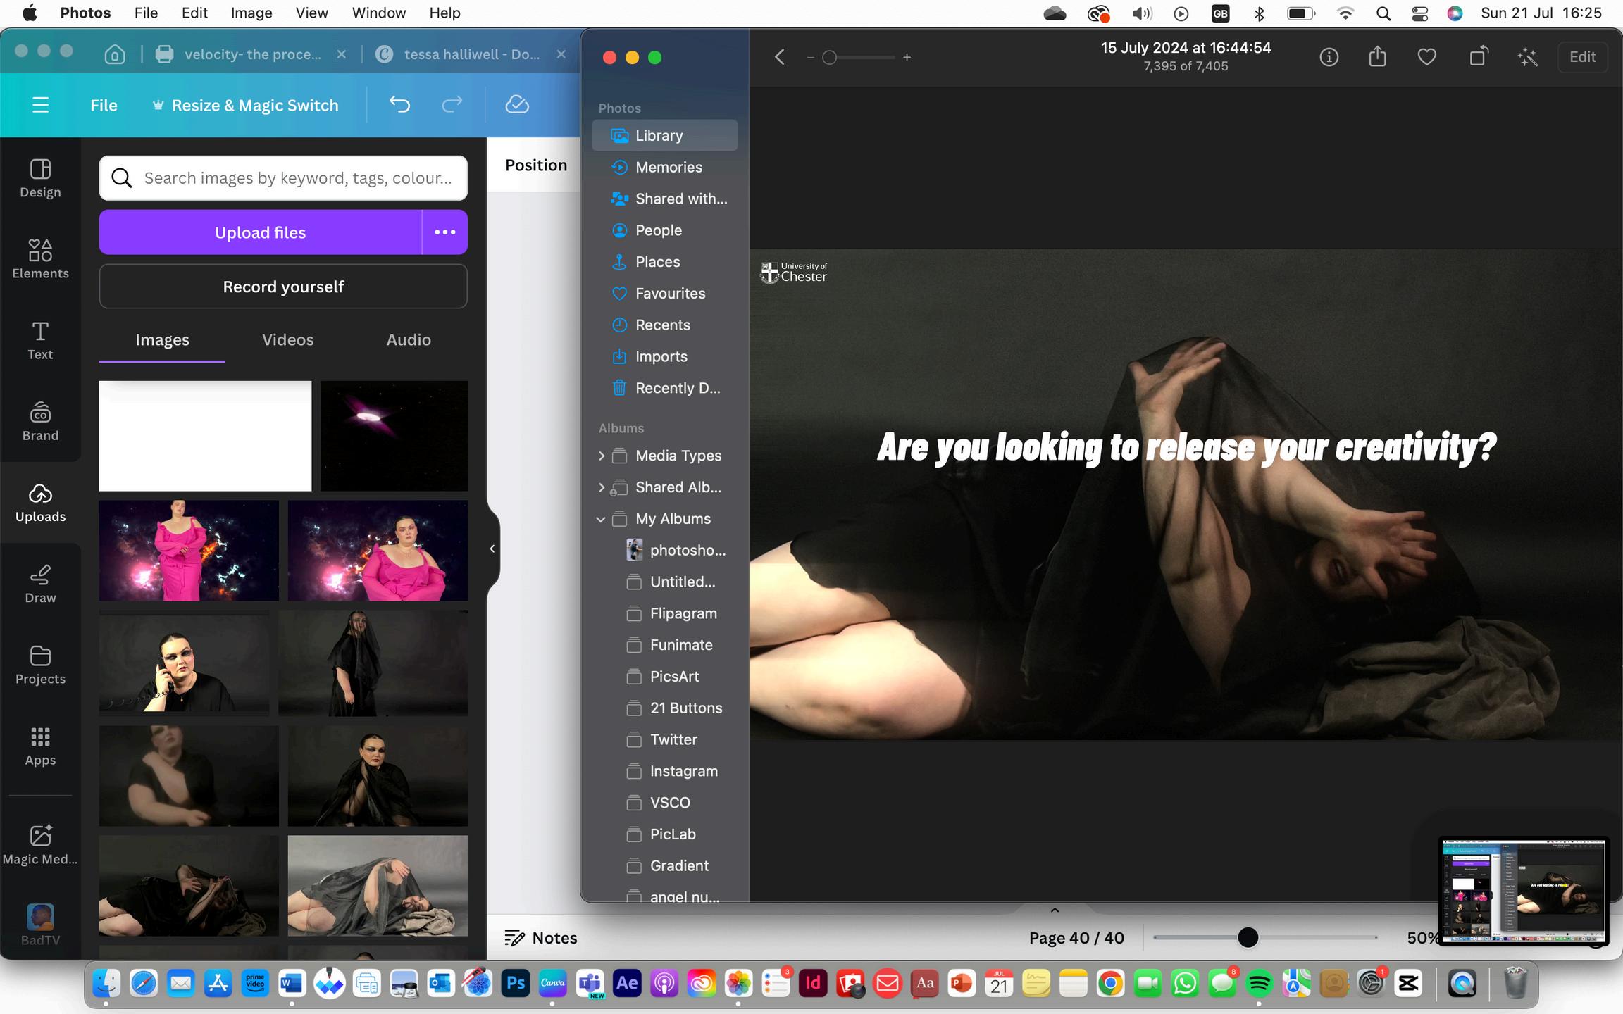The width and height of the screenshot is (1623, 1014).
Task: Open the Canva Elements panel
Action: tap(40, 258)
